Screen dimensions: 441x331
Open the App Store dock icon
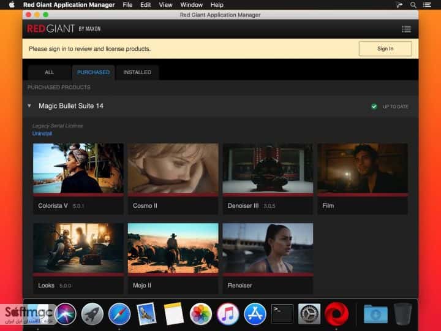coord(255,314)
